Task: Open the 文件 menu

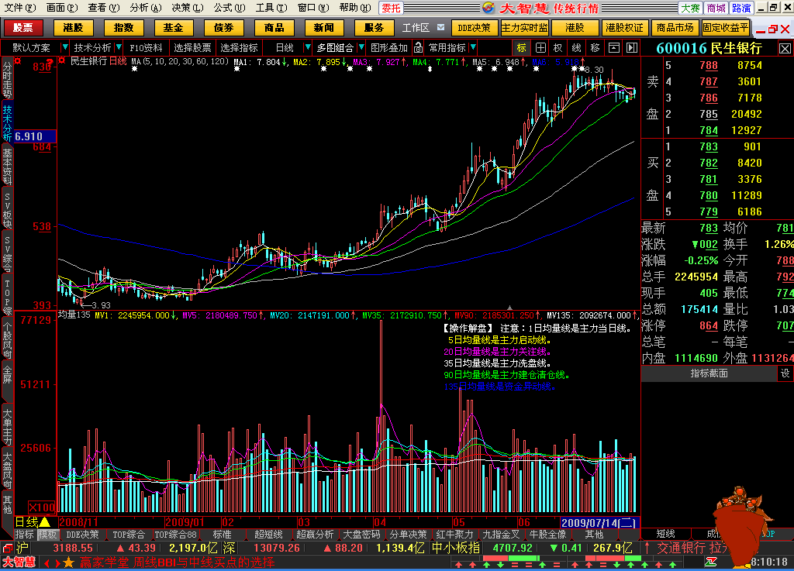Action: (19, 8)
